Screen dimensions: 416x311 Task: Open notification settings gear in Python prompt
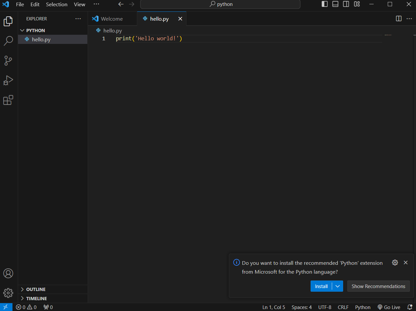pos(395,262)
